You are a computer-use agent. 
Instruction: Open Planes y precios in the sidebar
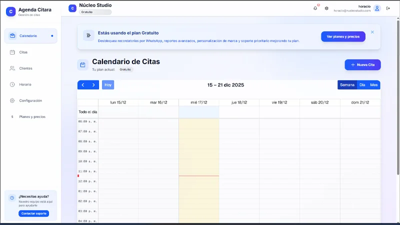click(x=30, y=117)
